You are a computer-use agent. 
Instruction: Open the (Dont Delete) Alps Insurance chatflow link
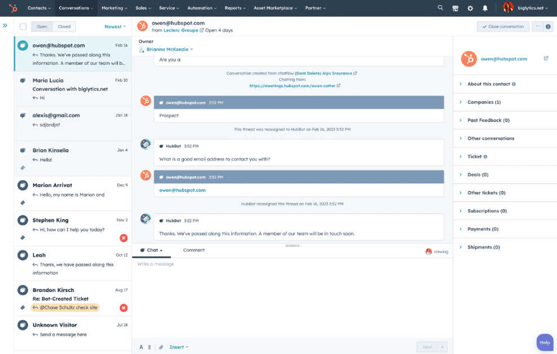pos(323,73)
